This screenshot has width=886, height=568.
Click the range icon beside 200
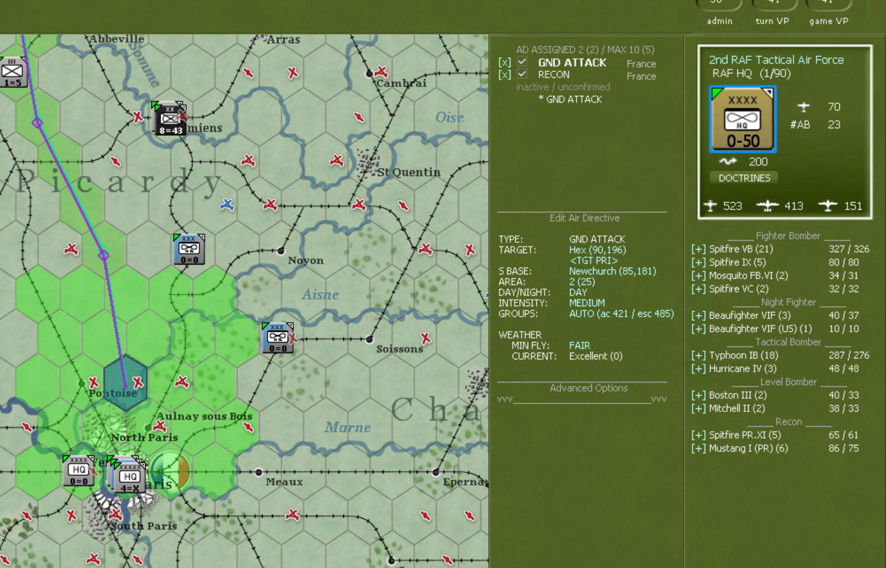click(x=728, y=161)
